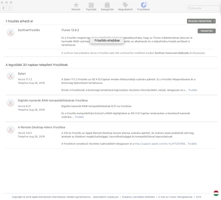The image size is (221, 200).
Task: Go forward with the right arrow button
Action: 10,8
